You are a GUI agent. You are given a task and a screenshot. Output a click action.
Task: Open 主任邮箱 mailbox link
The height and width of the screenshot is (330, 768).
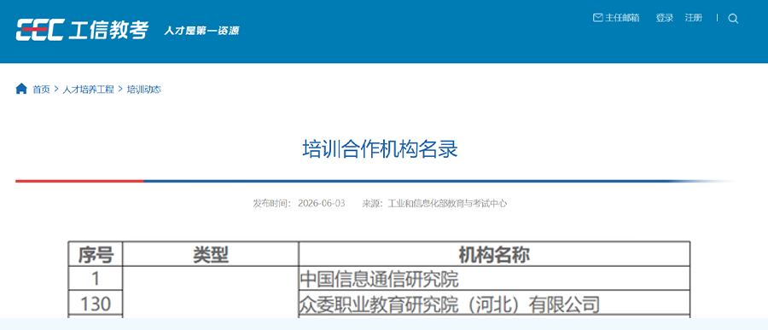point(616,18)
